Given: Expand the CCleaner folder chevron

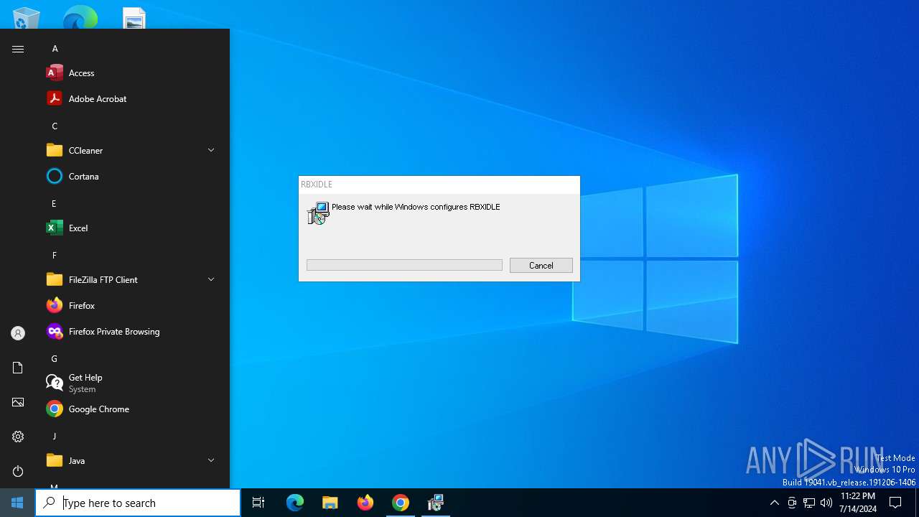Looking at the screenshot, I should click(211, 150).
